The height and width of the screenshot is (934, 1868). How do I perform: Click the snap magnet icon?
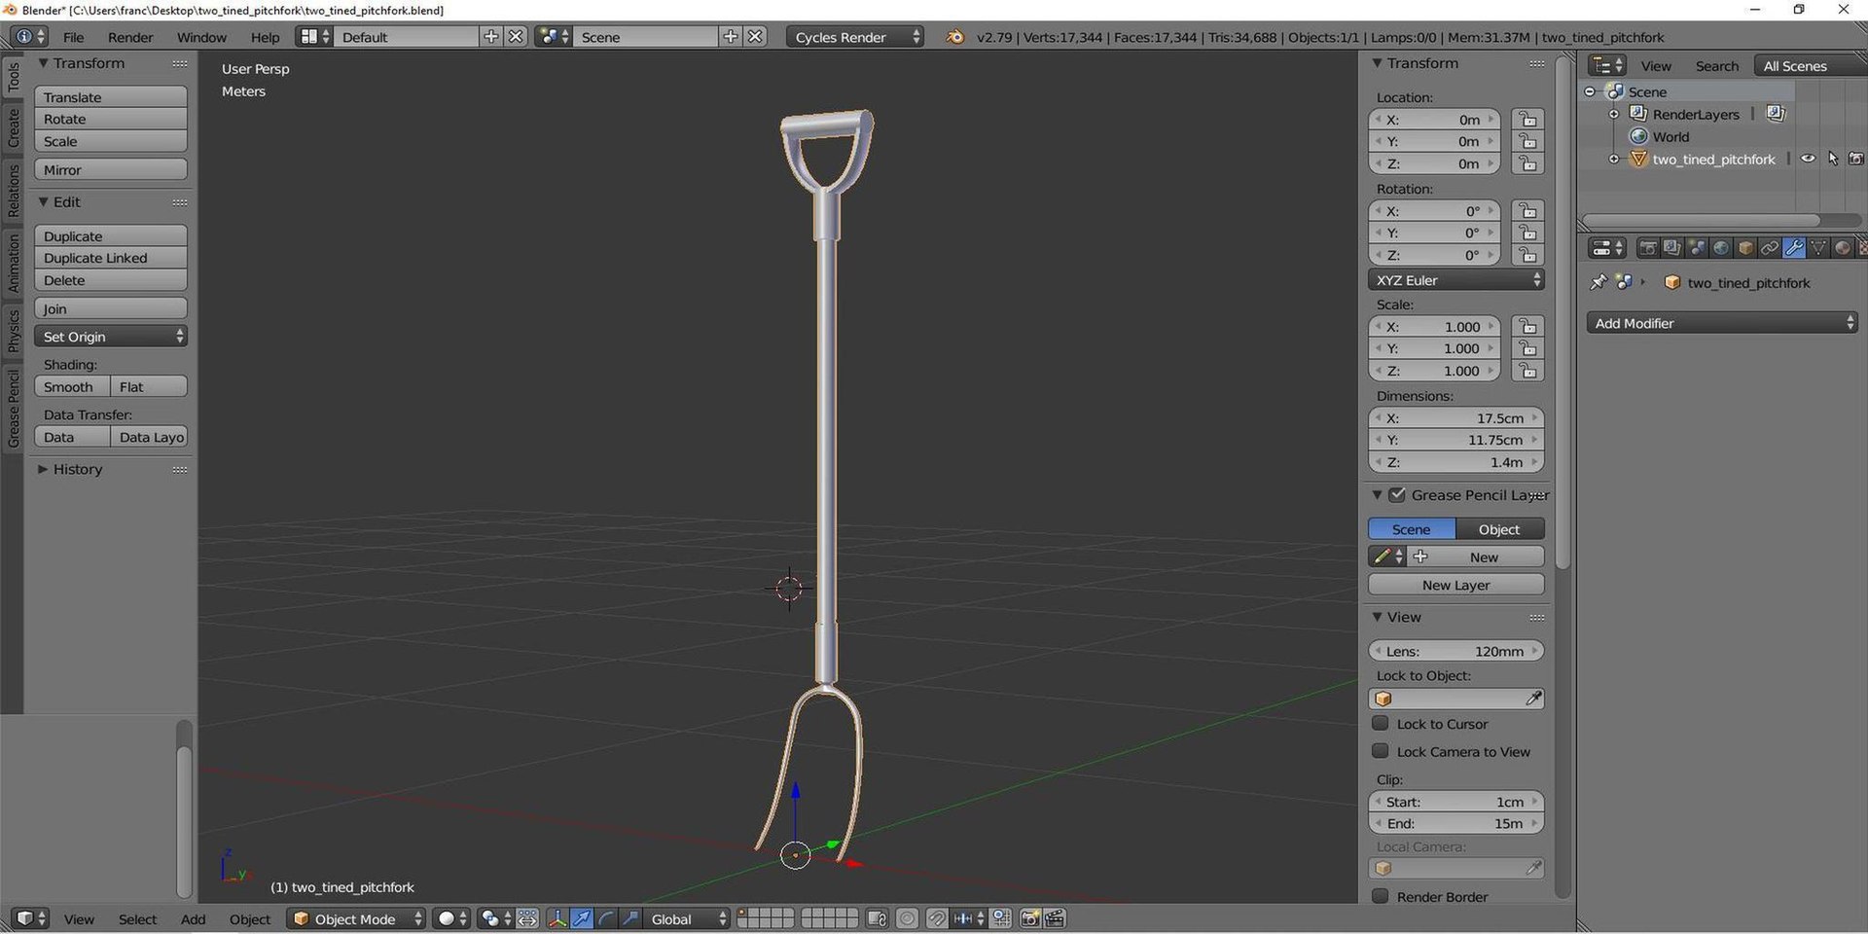click(937, 918)
